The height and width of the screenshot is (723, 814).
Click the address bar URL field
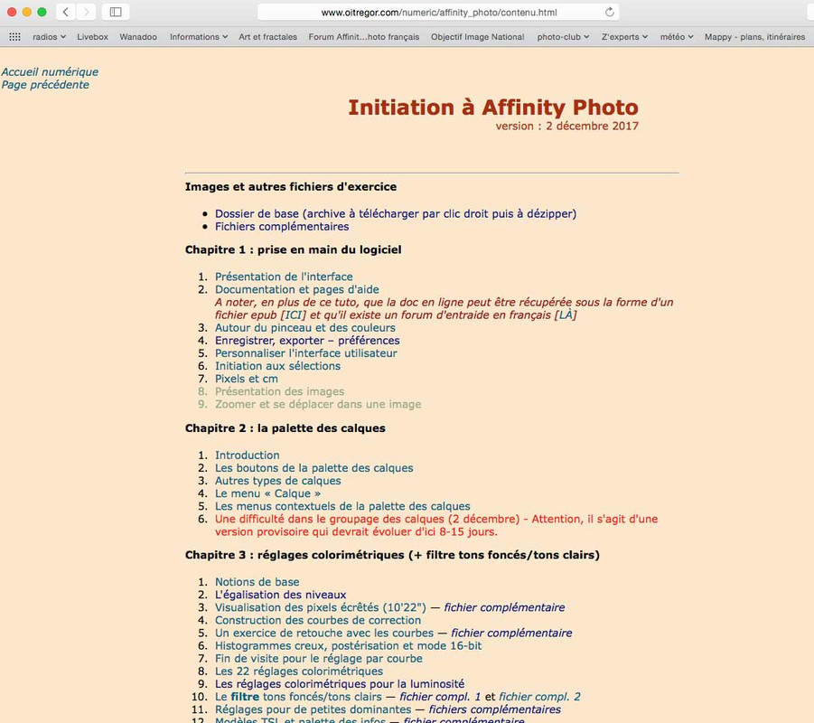tap(439, 12)
